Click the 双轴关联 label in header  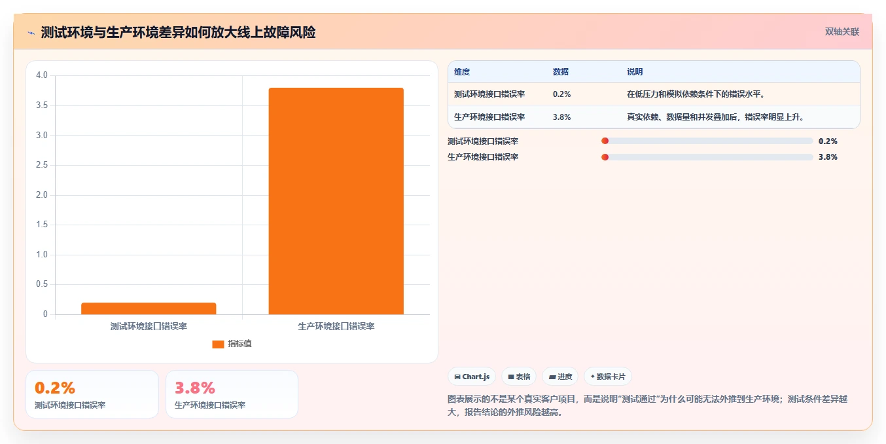click(x=842, y=32)
